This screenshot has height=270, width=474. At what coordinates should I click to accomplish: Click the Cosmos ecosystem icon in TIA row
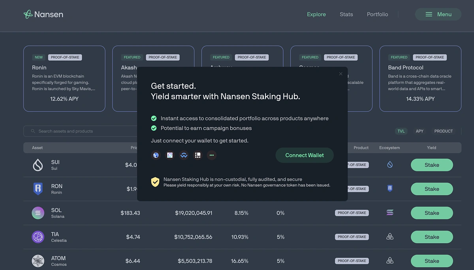(390, 237)
